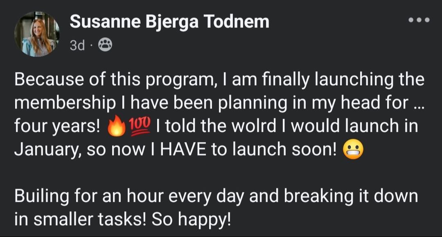Click the So happy! text
Viewport: 442px width, 237px height.
(x=192, y=219)
